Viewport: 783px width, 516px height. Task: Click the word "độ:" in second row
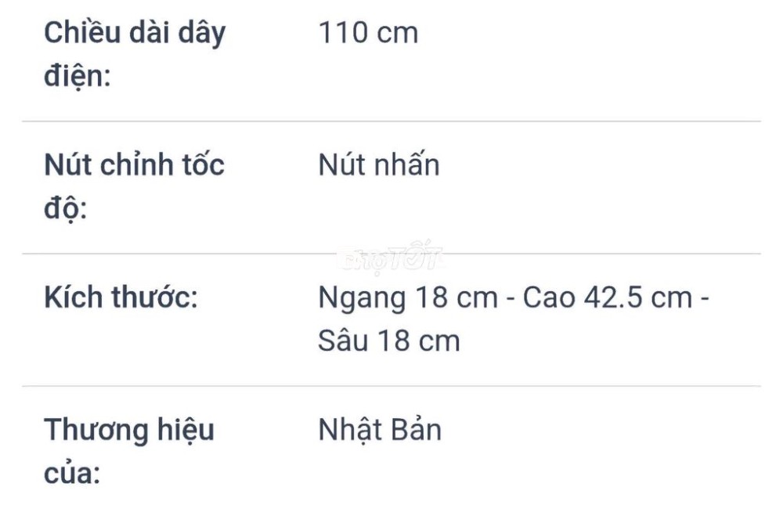coord(66,209)
